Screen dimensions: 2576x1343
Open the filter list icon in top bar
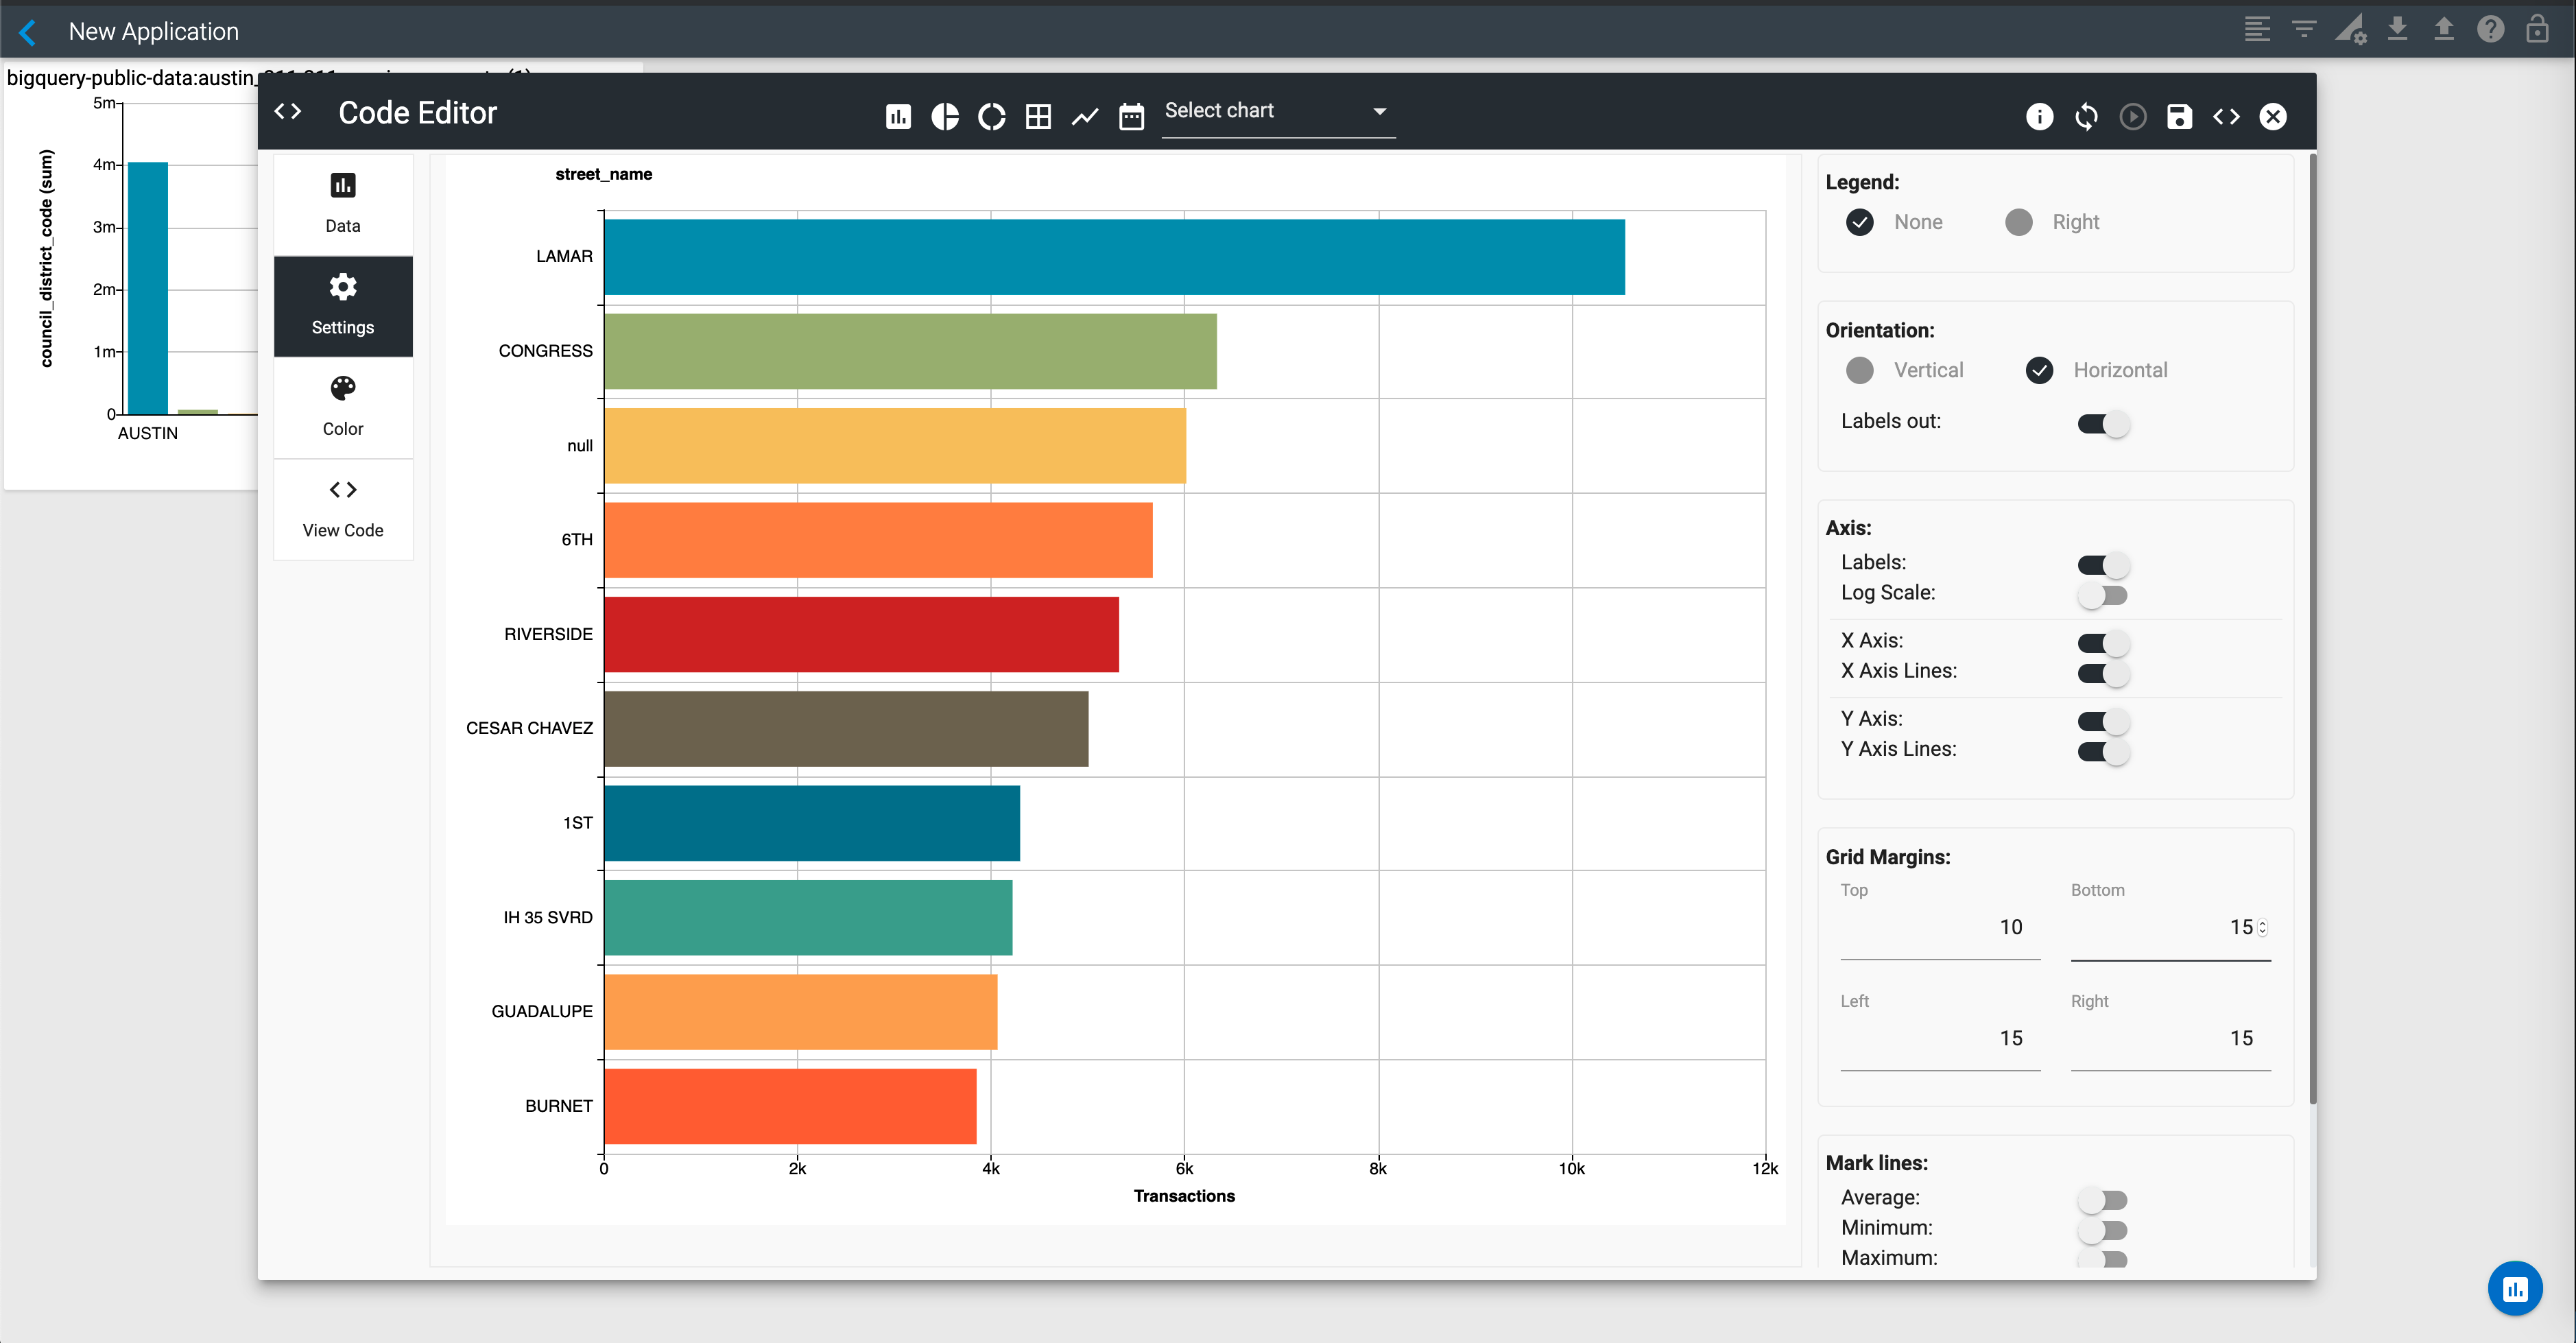click(x=2304, y=29)
